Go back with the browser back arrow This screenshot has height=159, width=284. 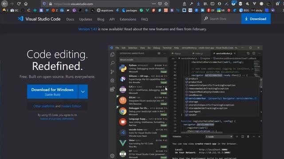pos(4,4)
